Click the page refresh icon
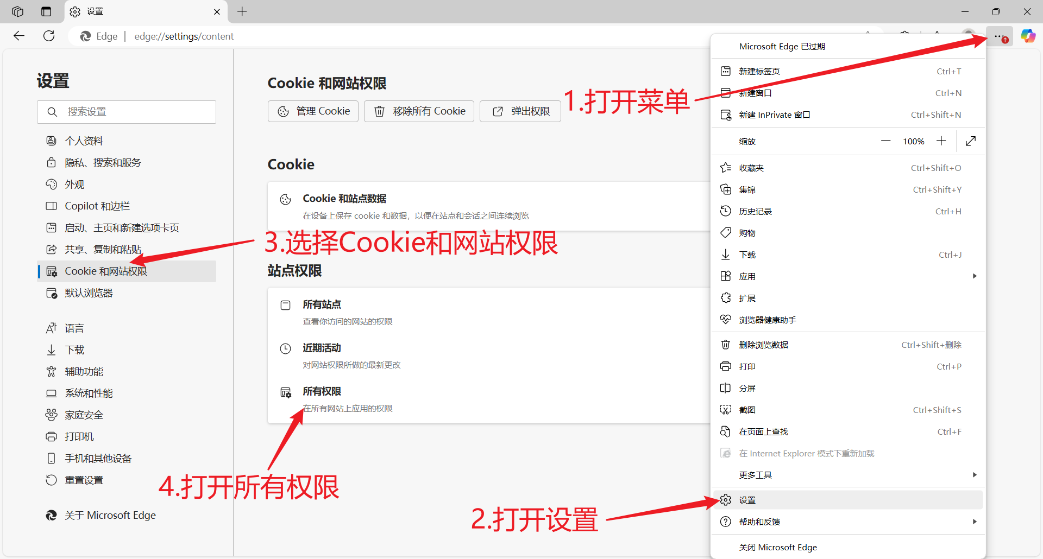Screen dimensions: 1043x559 click(49, 36)
